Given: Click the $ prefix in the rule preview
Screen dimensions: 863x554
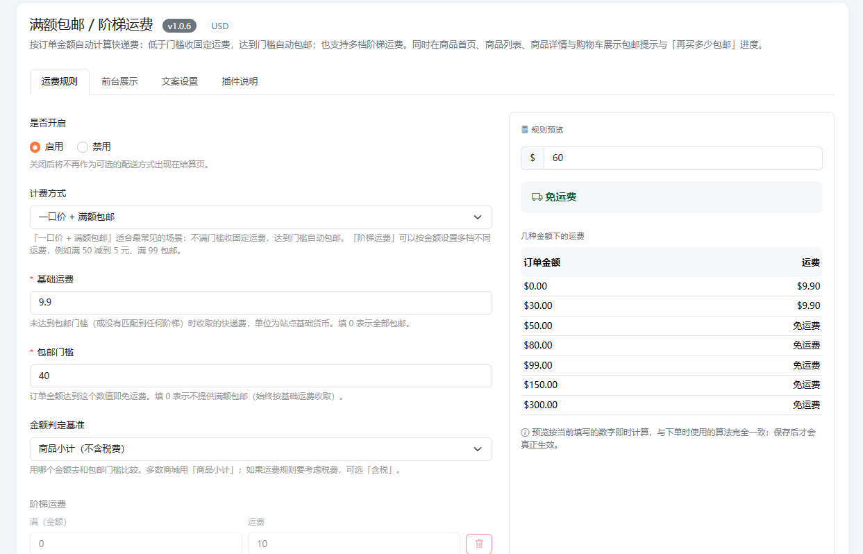Looking at the screenshot, I should pos(533,158).
